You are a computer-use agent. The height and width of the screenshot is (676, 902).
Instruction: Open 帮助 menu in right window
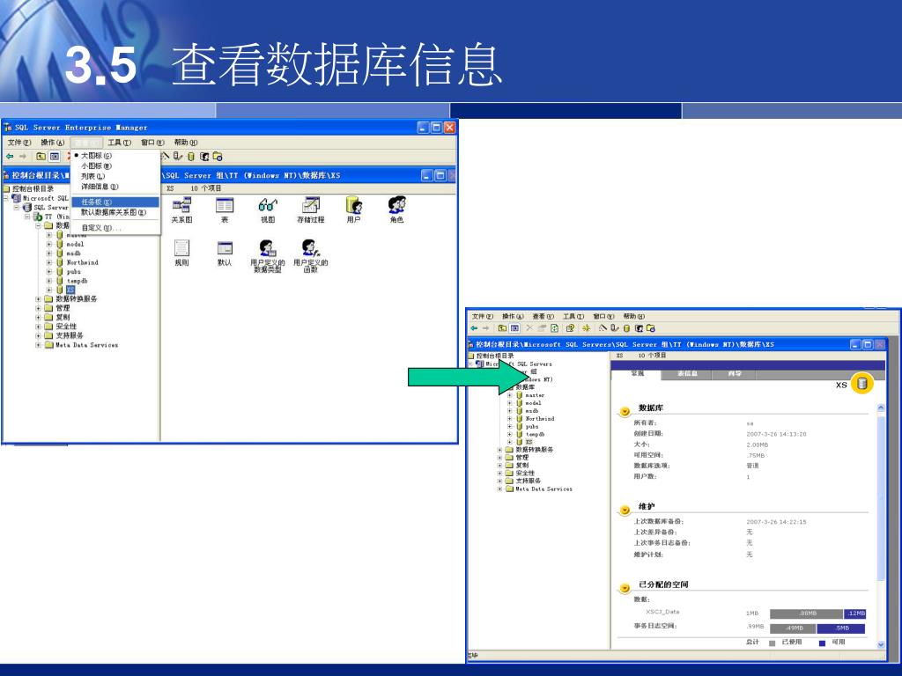(633, 317)
